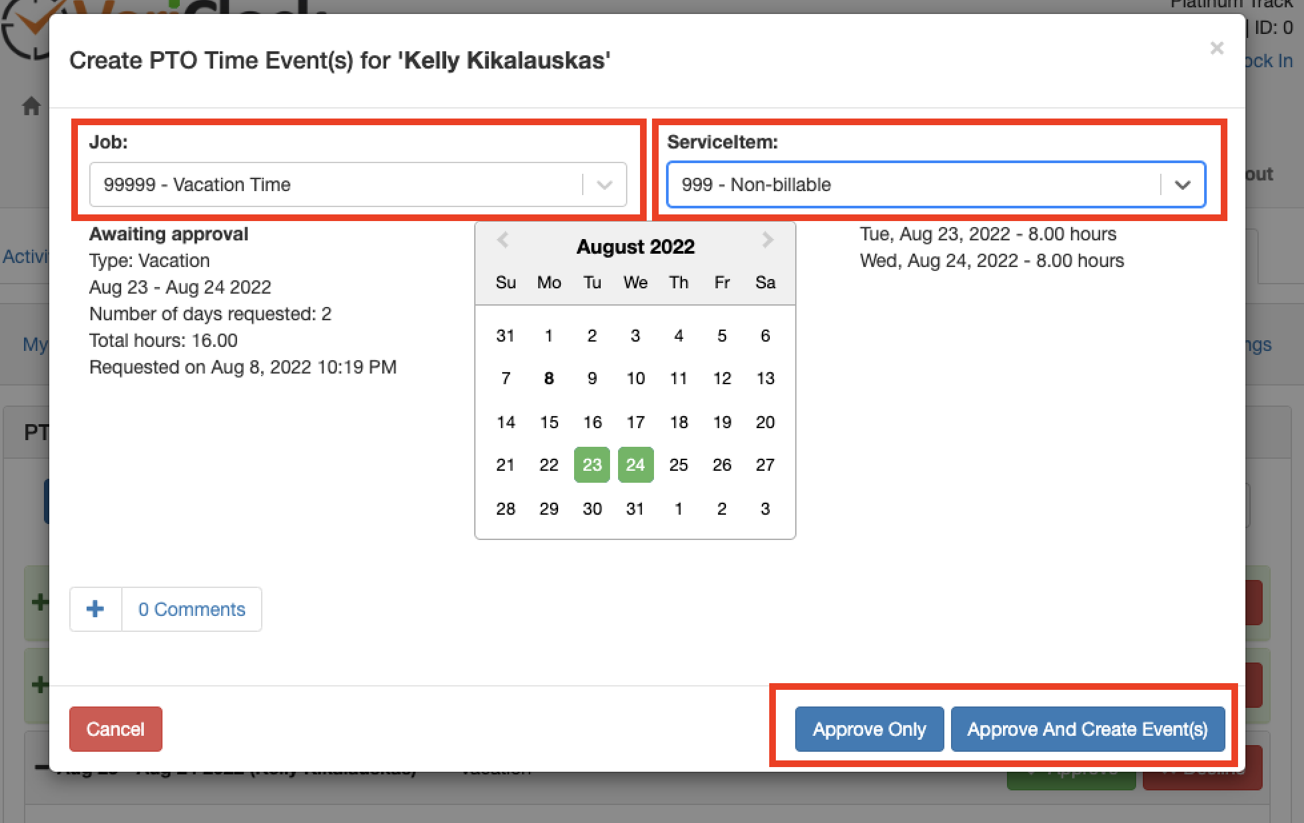Viewport: 1304px width, 823px height.
Task: Click Total hours: 16.00 text
Action: tap(163, 340)
